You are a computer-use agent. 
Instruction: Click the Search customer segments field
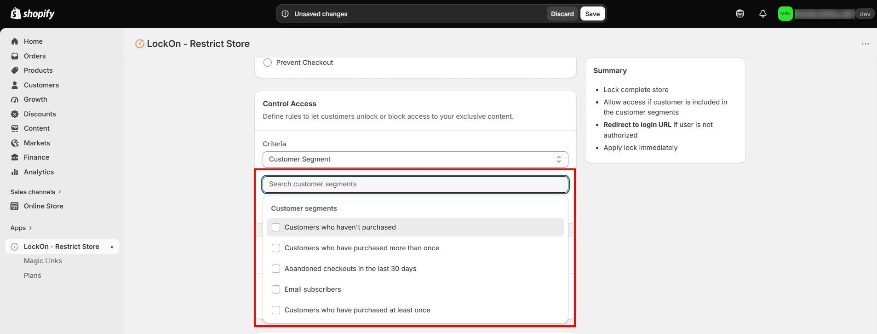coord(415,184)
